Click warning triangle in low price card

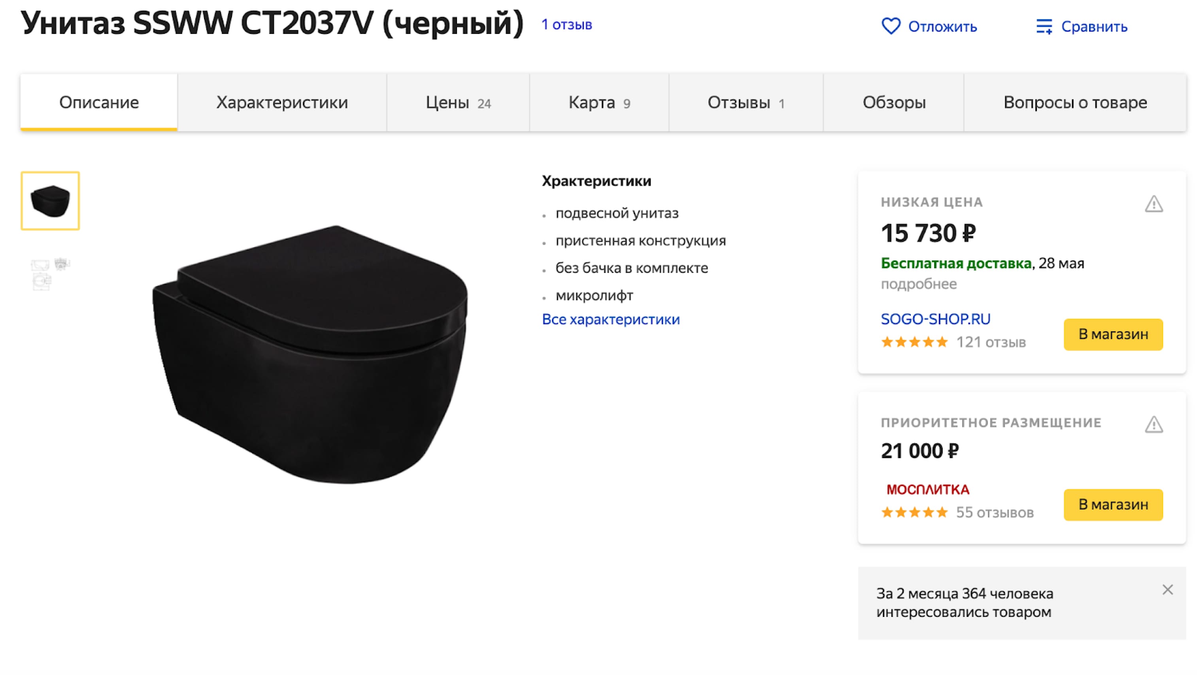pyautogui.click(x=1154, y=204)
